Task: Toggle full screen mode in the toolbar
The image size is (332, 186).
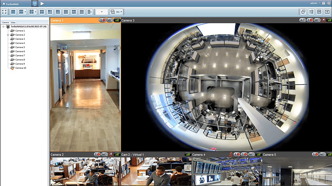Action: click(x=4, y=12)
